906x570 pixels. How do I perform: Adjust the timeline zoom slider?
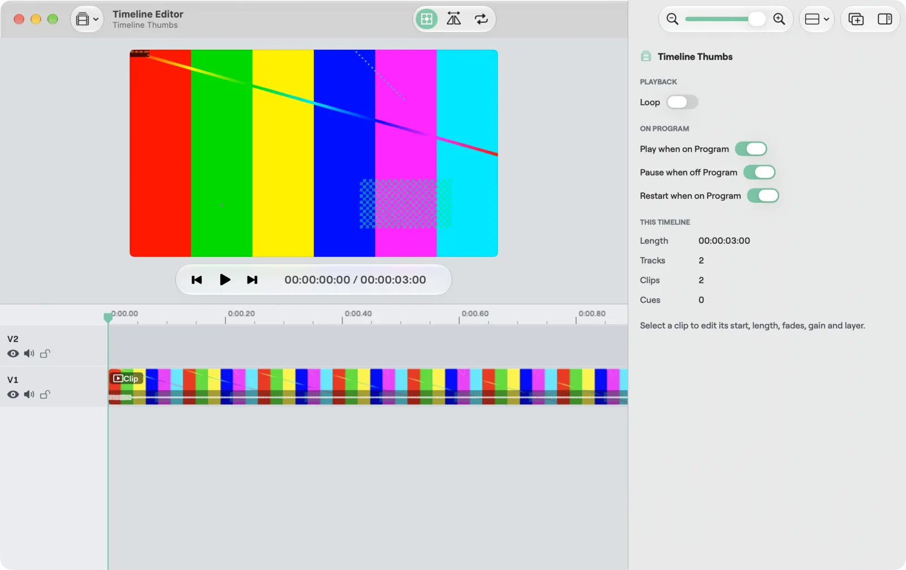725,19
